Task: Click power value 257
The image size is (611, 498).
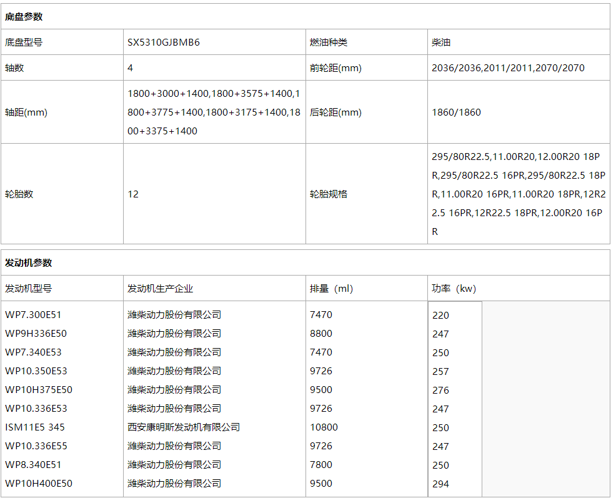Action: pyautogui.click(x=440, y=371)
